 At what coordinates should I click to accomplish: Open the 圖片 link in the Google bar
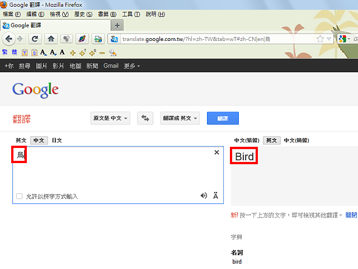click(x=41, y=66)
